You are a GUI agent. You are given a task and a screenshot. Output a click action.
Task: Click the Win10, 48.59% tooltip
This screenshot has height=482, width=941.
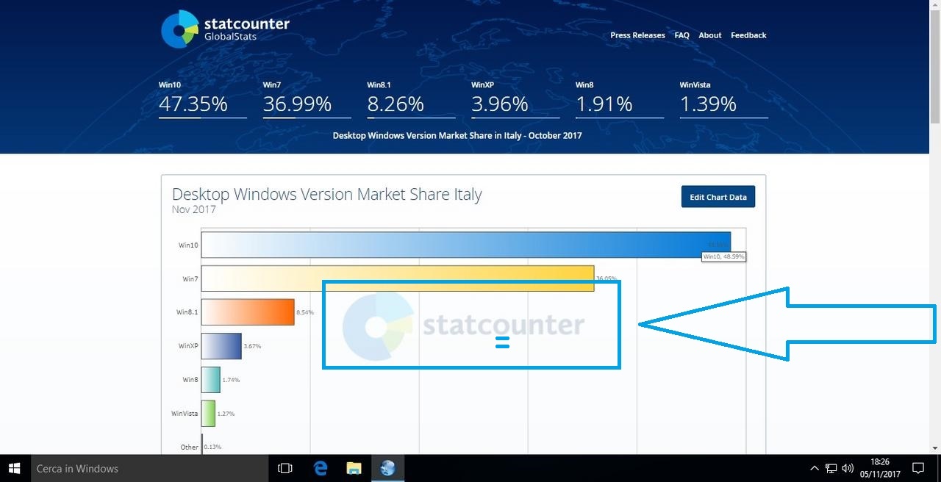(724, 256)
